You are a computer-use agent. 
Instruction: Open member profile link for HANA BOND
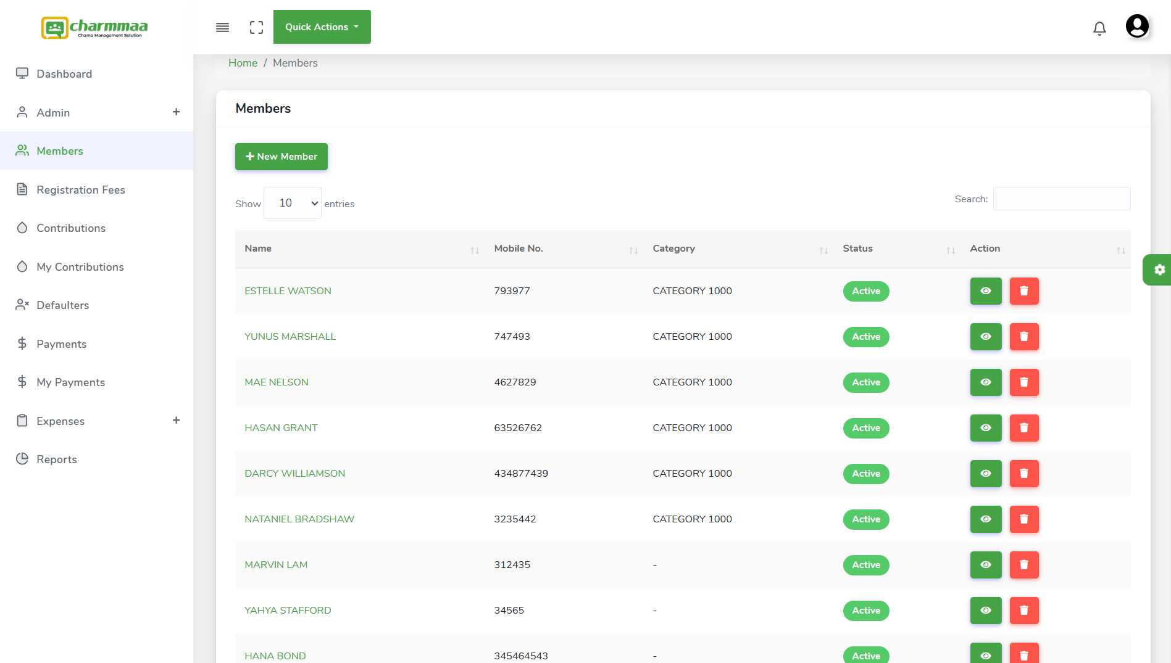[x=275, y=655]
